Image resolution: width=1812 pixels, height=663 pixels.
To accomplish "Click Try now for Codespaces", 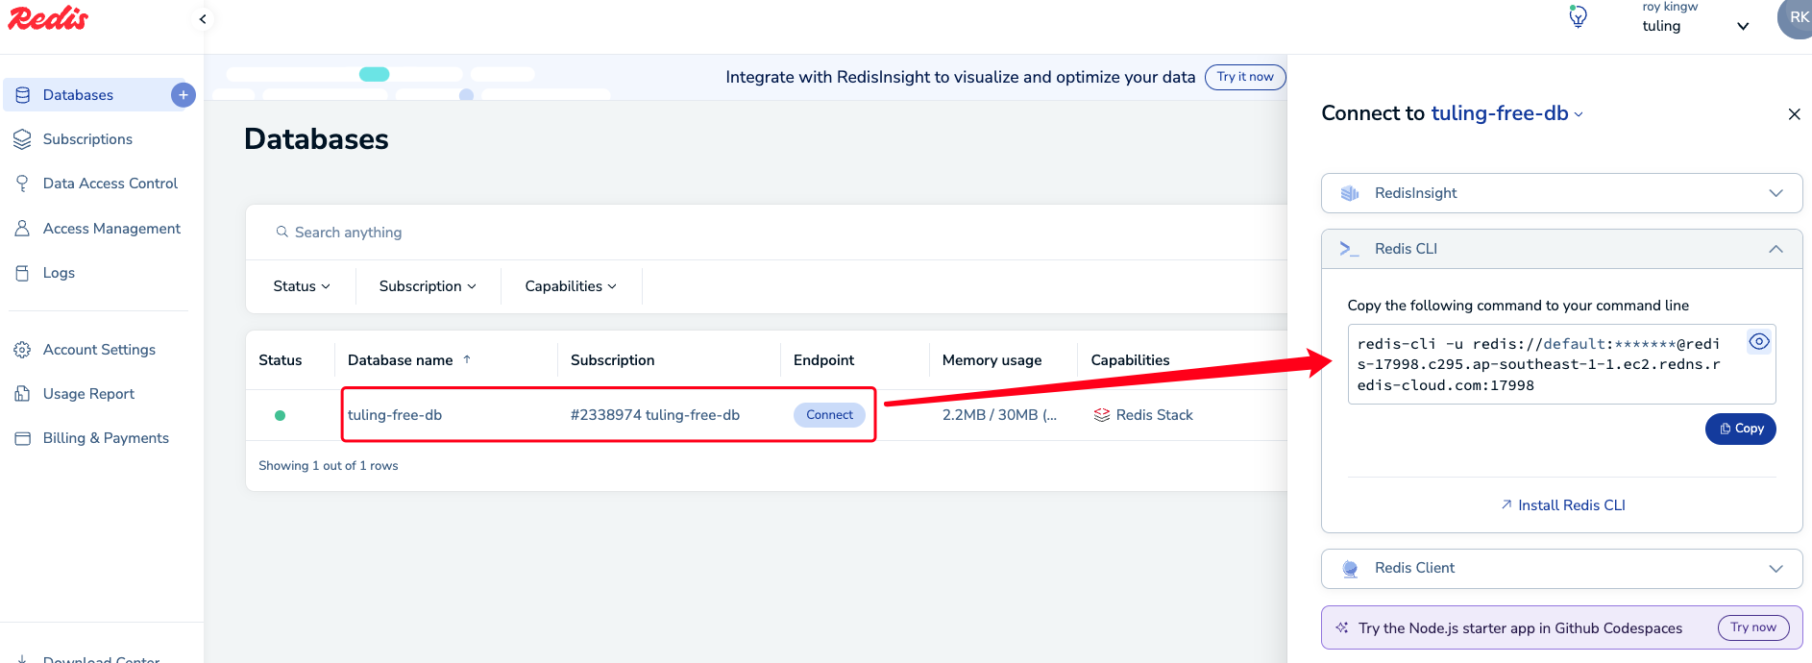I will [x=1753, y=627].
